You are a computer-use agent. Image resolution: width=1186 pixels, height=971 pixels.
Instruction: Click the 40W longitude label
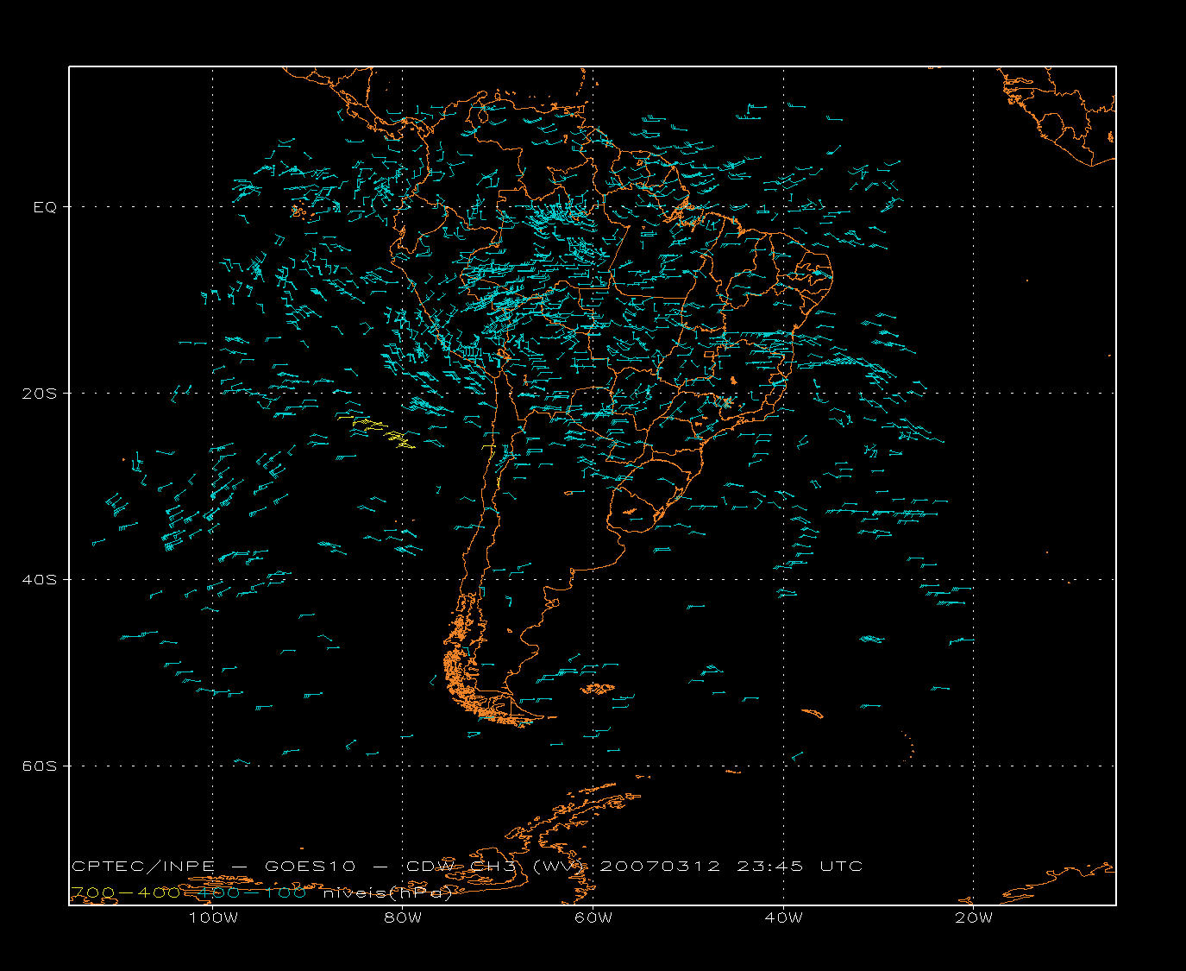click(x=783, y=917)
